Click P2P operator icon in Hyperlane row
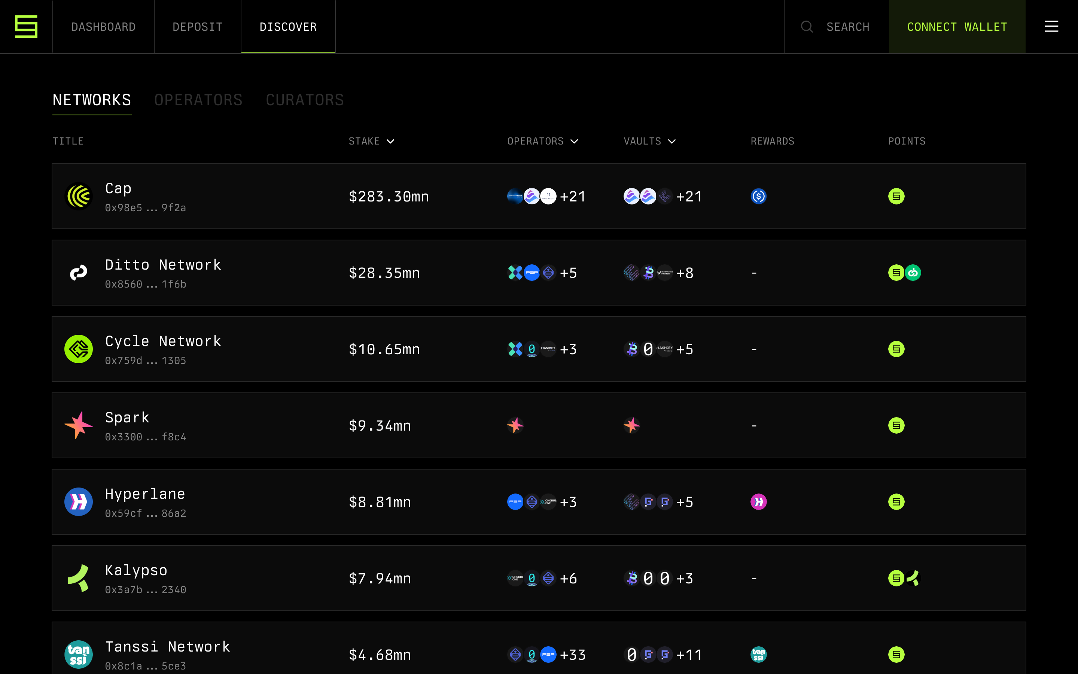The height and width of the screenshot is (674, 1078). [x=515, y=501]
